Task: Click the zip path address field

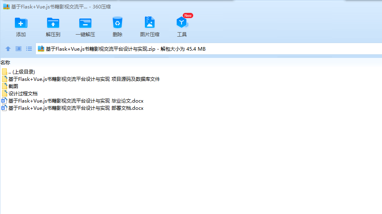Action: coord(209,49)
